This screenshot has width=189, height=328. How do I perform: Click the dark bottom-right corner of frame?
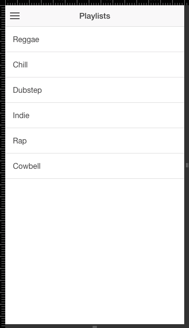click(x=187, y=326)
